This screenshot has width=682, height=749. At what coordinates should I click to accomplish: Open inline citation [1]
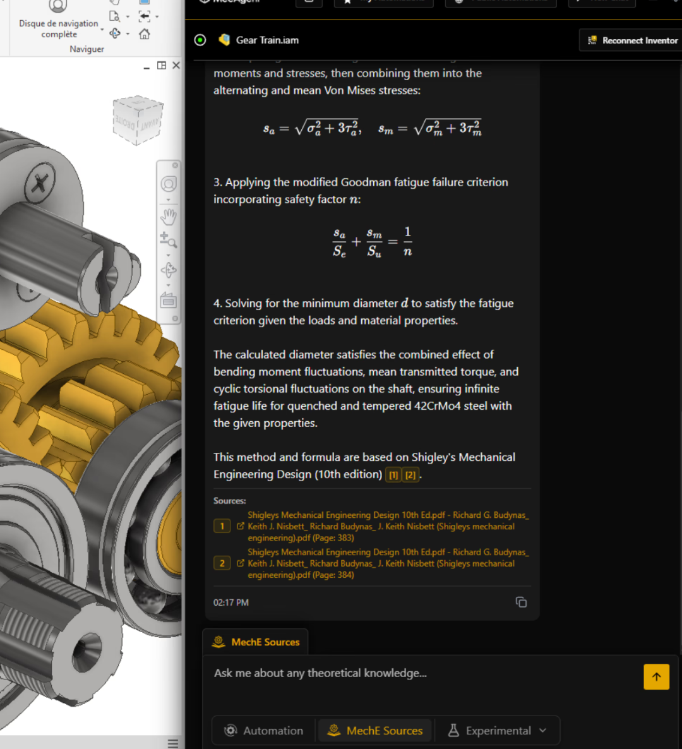(393, 475)
